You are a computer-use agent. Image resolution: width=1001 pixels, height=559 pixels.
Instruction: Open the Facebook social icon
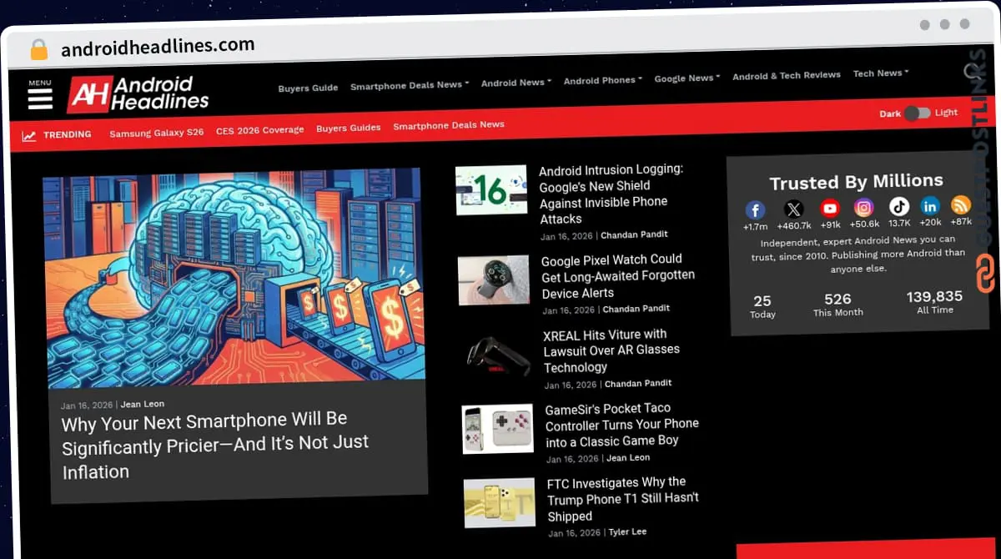point(755,209)
